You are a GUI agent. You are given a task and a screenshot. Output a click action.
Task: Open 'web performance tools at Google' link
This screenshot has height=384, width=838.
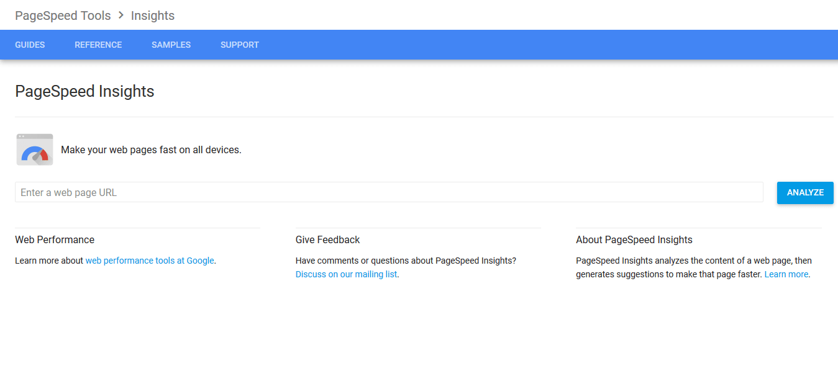click(150, 261)
